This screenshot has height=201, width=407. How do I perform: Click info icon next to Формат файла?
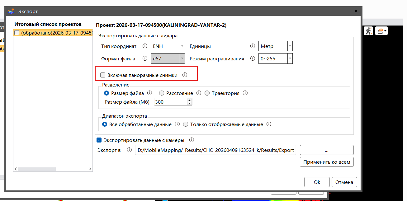(144, 58)
